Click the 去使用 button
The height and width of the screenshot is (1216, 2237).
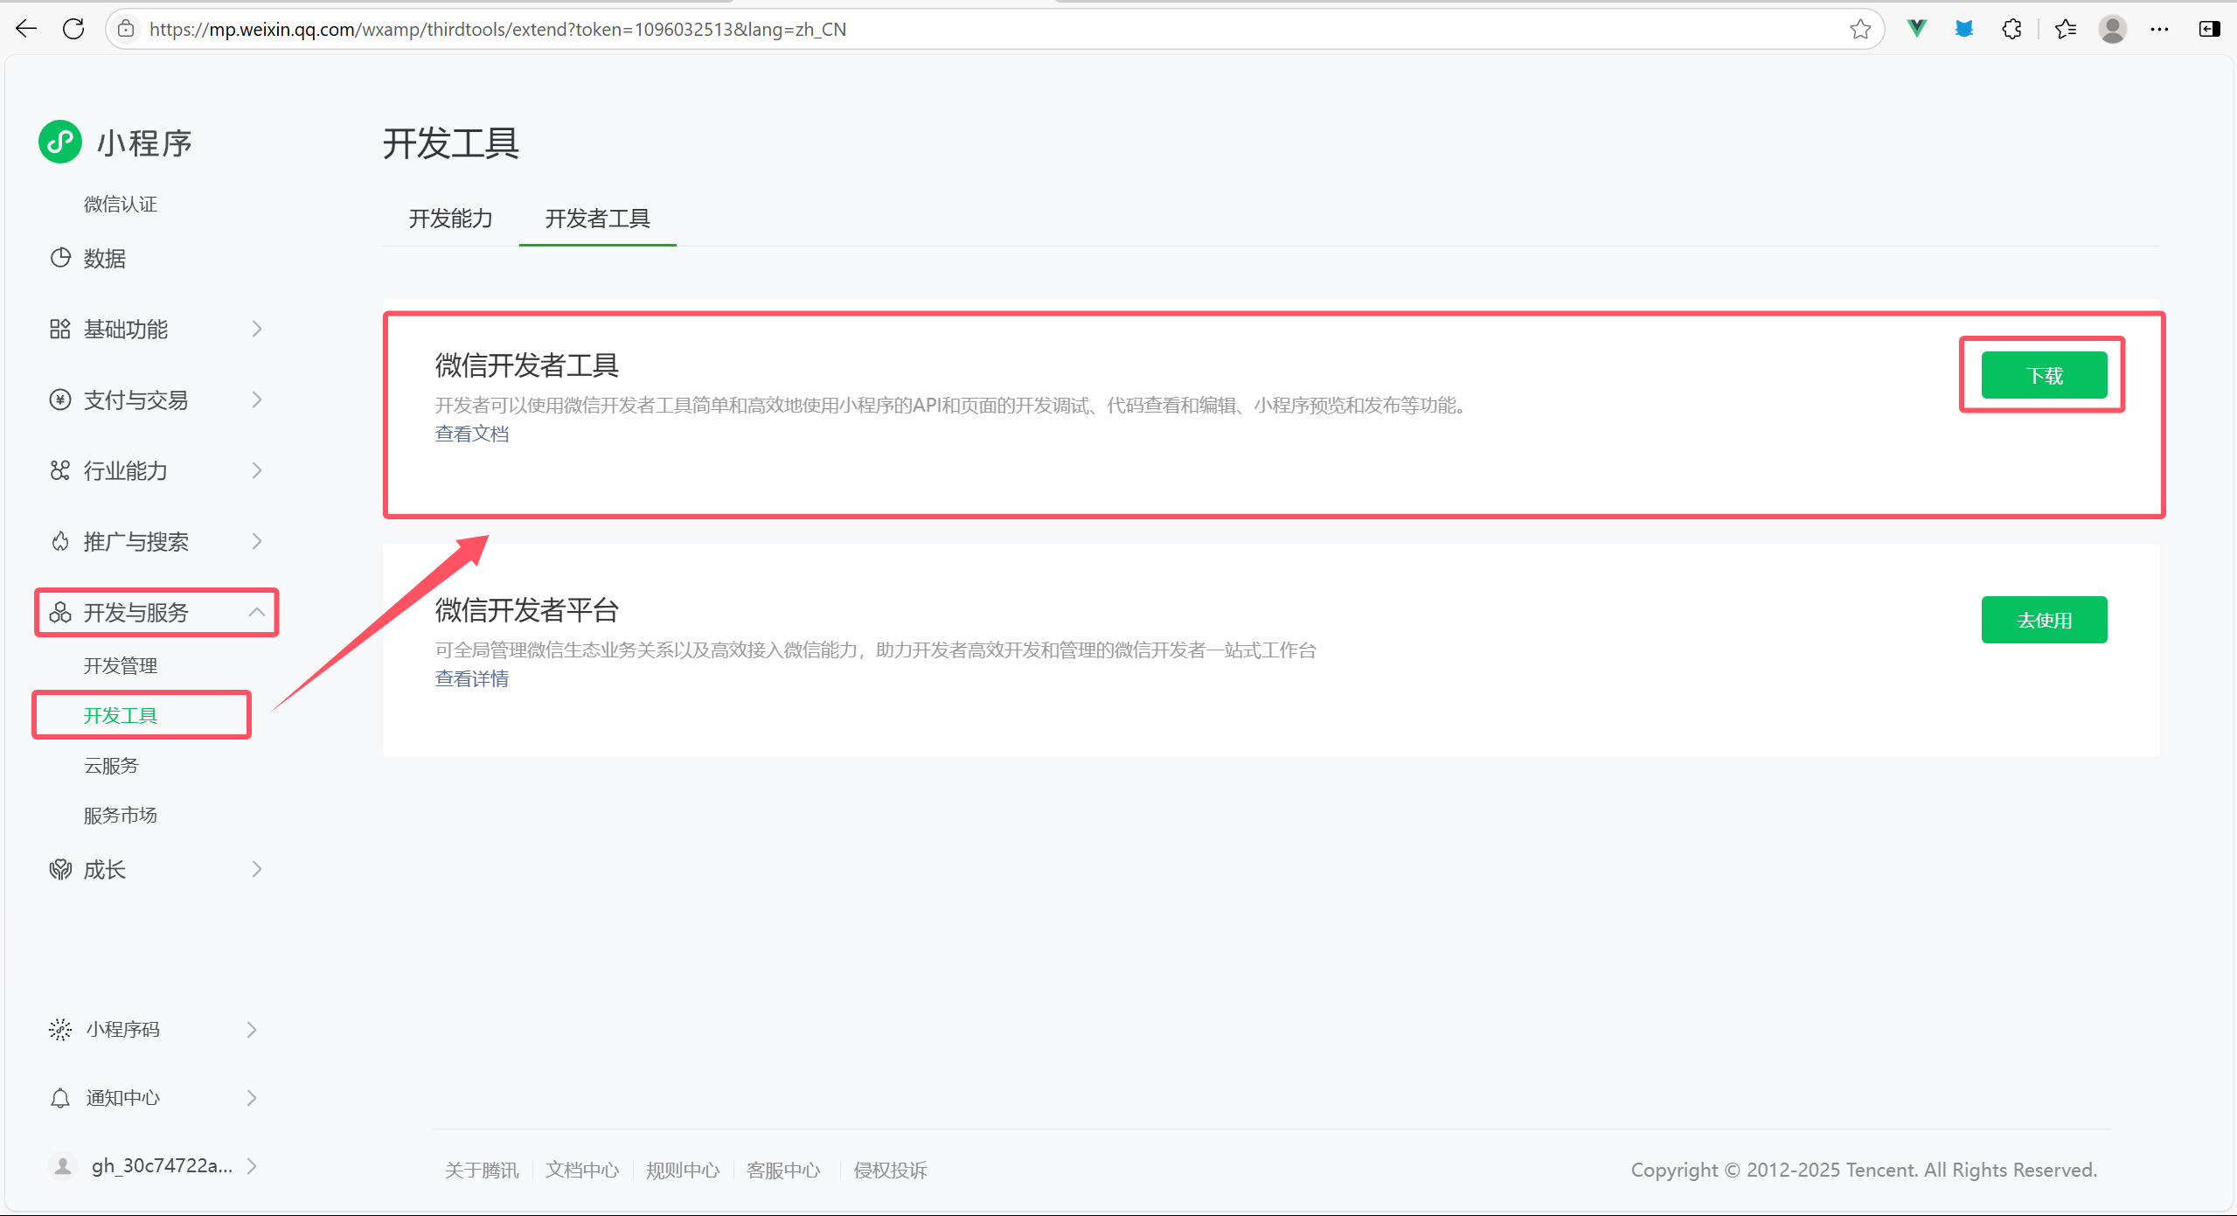point(2044,620)
